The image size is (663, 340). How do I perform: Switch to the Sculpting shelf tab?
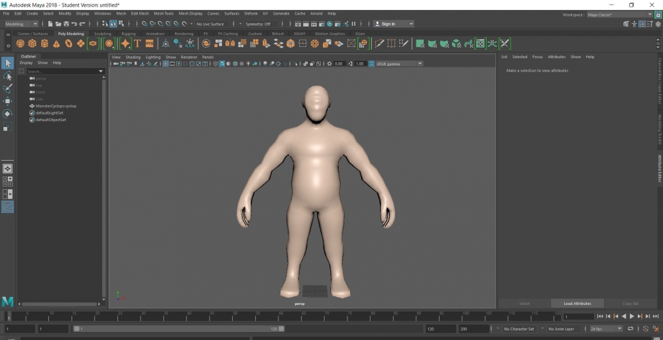pyautogui.click(x=103, y=34)
